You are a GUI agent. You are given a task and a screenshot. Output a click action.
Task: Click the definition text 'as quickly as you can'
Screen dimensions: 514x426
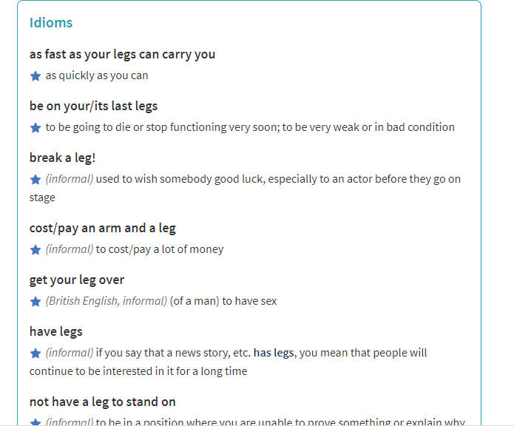(97, 75)
